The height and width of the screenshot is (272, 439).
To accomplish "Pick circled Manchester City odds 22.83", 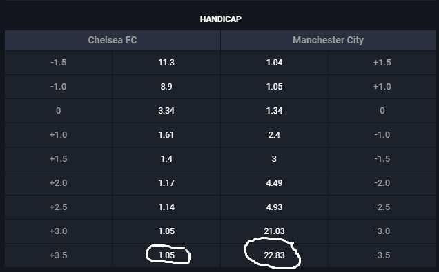I will [x=275, y=255].
